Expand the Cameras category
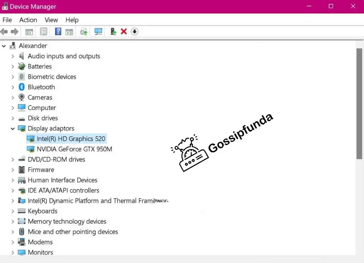 coord(13,98)
